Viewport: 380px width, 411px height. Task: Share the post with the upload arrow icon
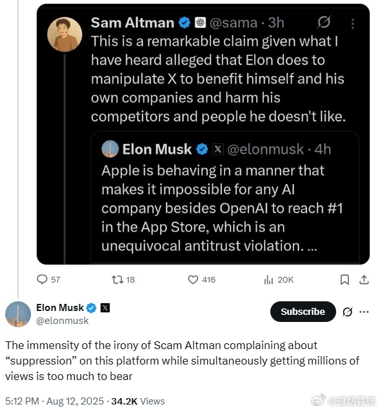[x=364, y=279]
